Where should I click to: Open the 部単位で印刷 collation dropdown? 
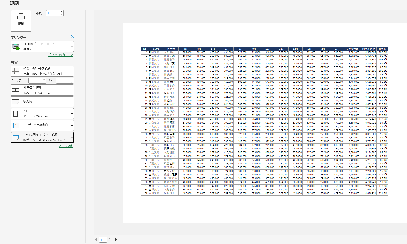42,90
